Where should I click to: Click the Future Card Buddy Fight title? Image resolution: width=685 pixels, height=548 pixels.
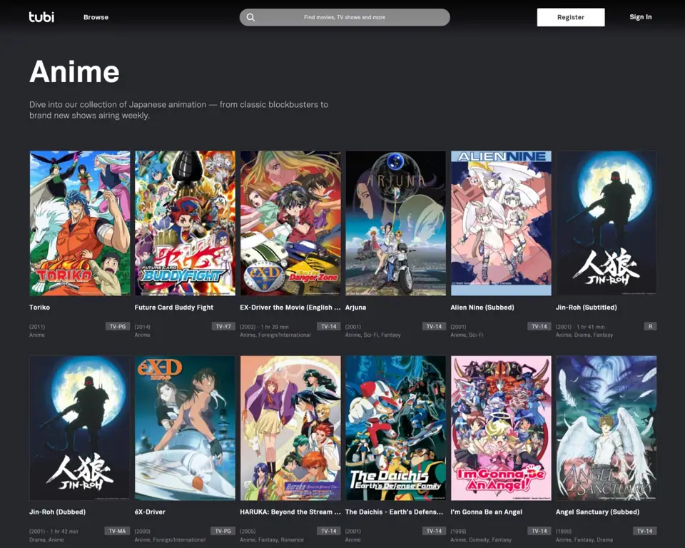[x=174, y=308]
